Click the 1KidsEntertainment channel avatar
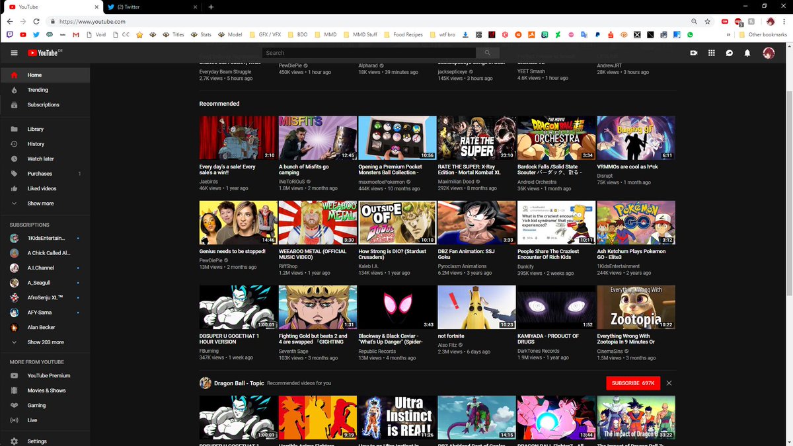Image resolution: width=793 pixels, height=446 pixels. [14, 238]
